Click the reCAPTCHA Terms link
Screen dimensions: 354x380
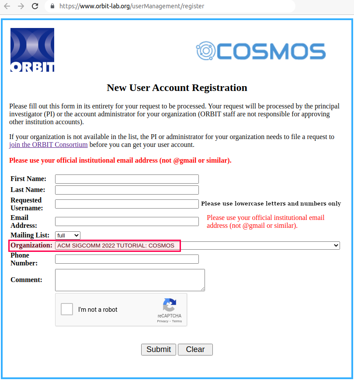pos(177,321)
